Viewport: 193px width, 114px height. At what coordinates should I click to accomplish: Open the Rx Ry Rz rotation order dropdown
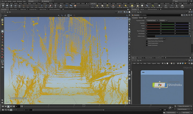tap(163, 21)
